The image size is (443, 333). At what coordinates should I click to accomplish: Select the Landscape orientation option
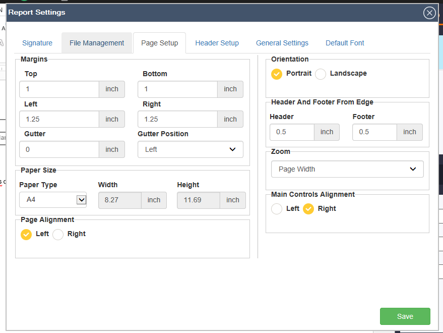(321, 74)
